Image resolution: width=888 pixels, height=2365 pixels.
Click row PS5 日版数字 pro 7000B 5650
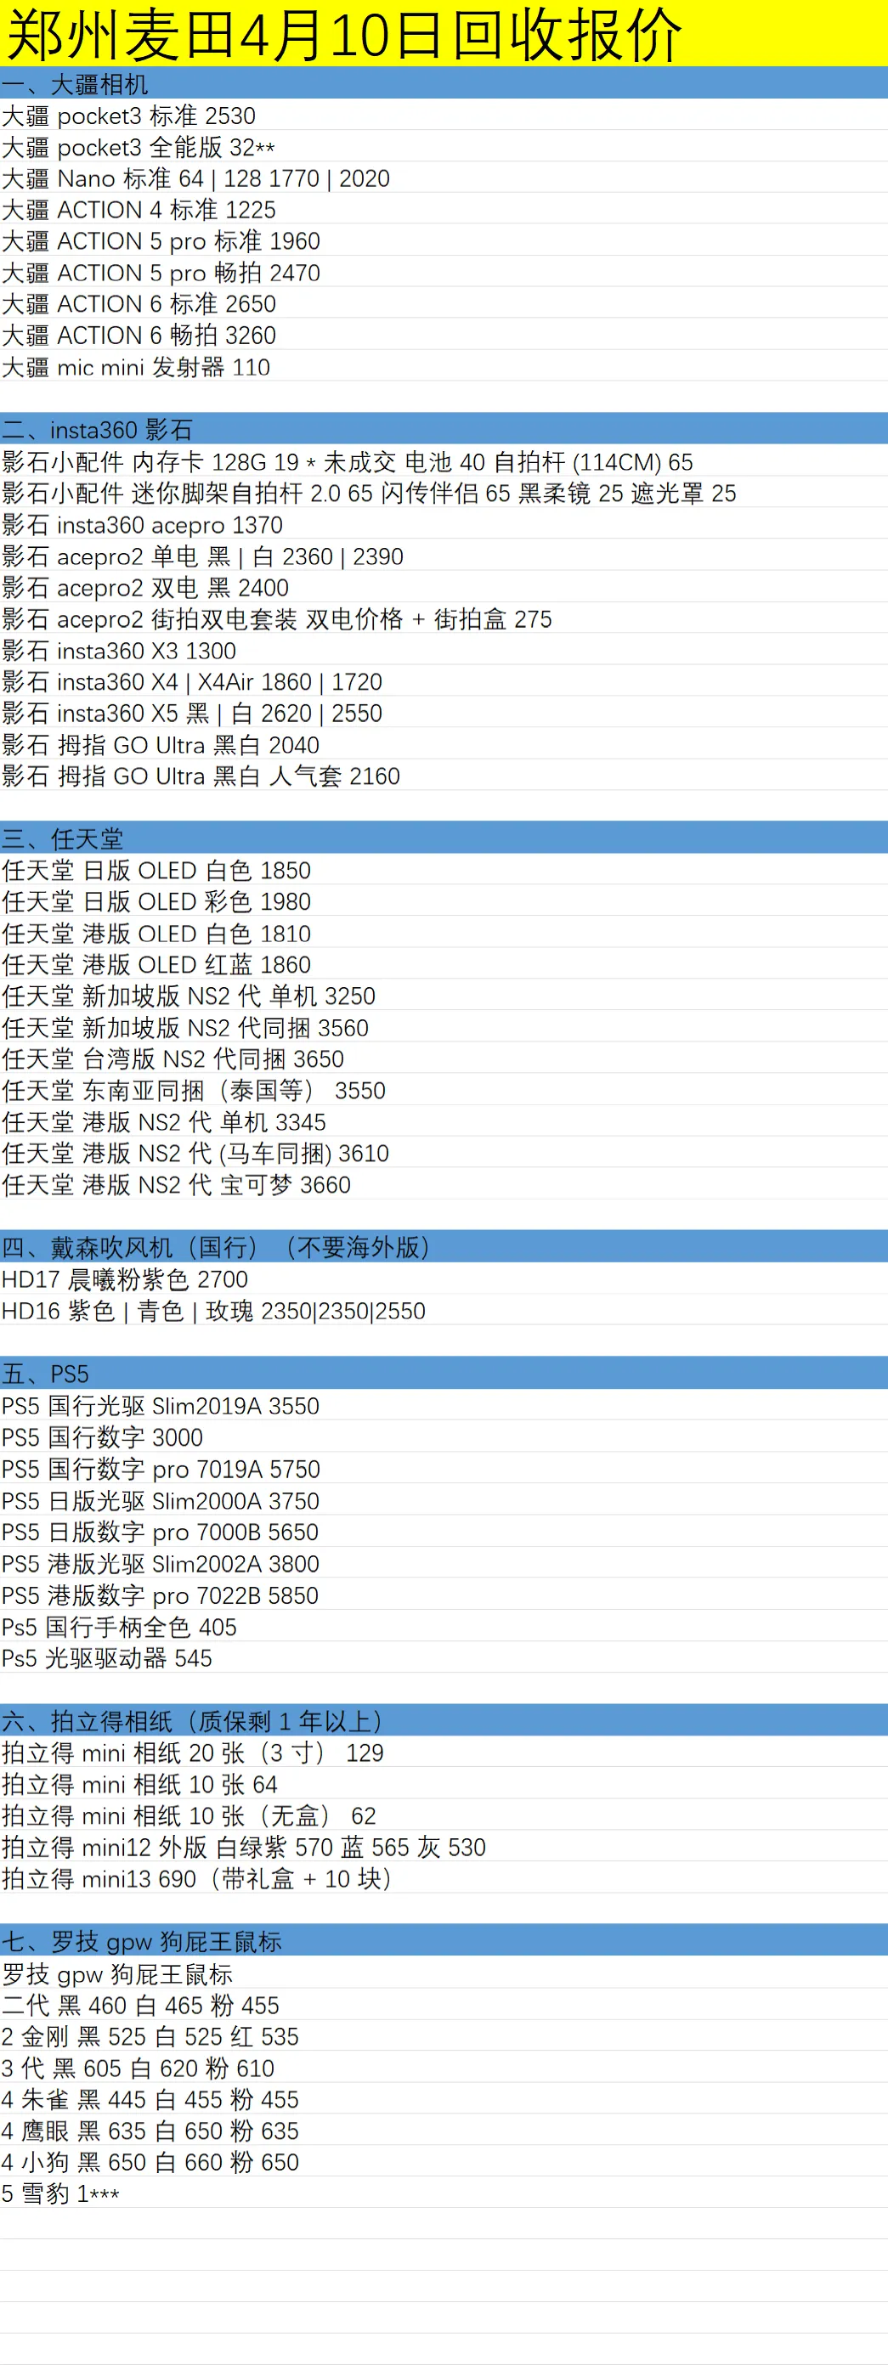tap(444, 1532)
